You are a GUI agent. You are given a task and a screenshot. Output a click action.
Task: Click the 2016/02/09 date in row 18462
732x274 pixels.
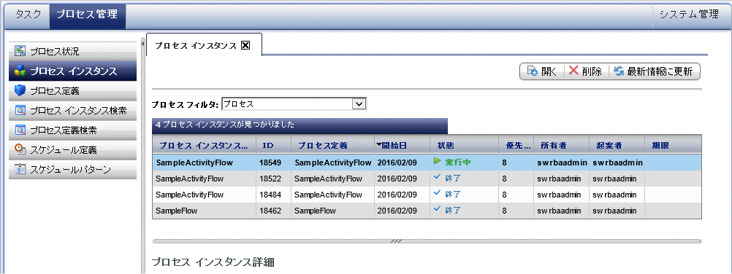(x=397, y=211)
